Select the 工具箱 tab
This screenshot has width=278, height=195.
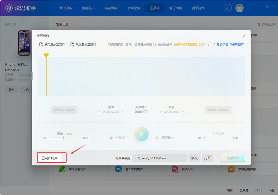click(x=155, y=8)
